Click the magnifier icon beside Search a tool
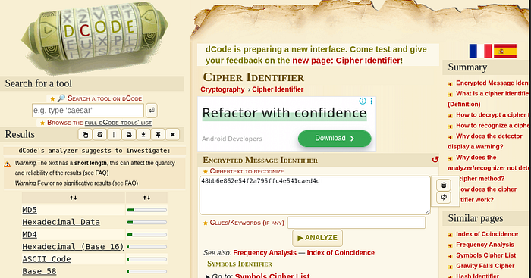The height and width of the screenshot is (278, 531). click(61, 98)
